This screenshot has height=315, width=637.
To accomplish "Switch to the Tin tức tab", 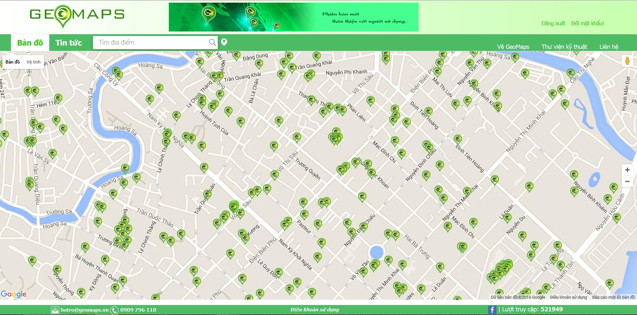I will (69, 43).
